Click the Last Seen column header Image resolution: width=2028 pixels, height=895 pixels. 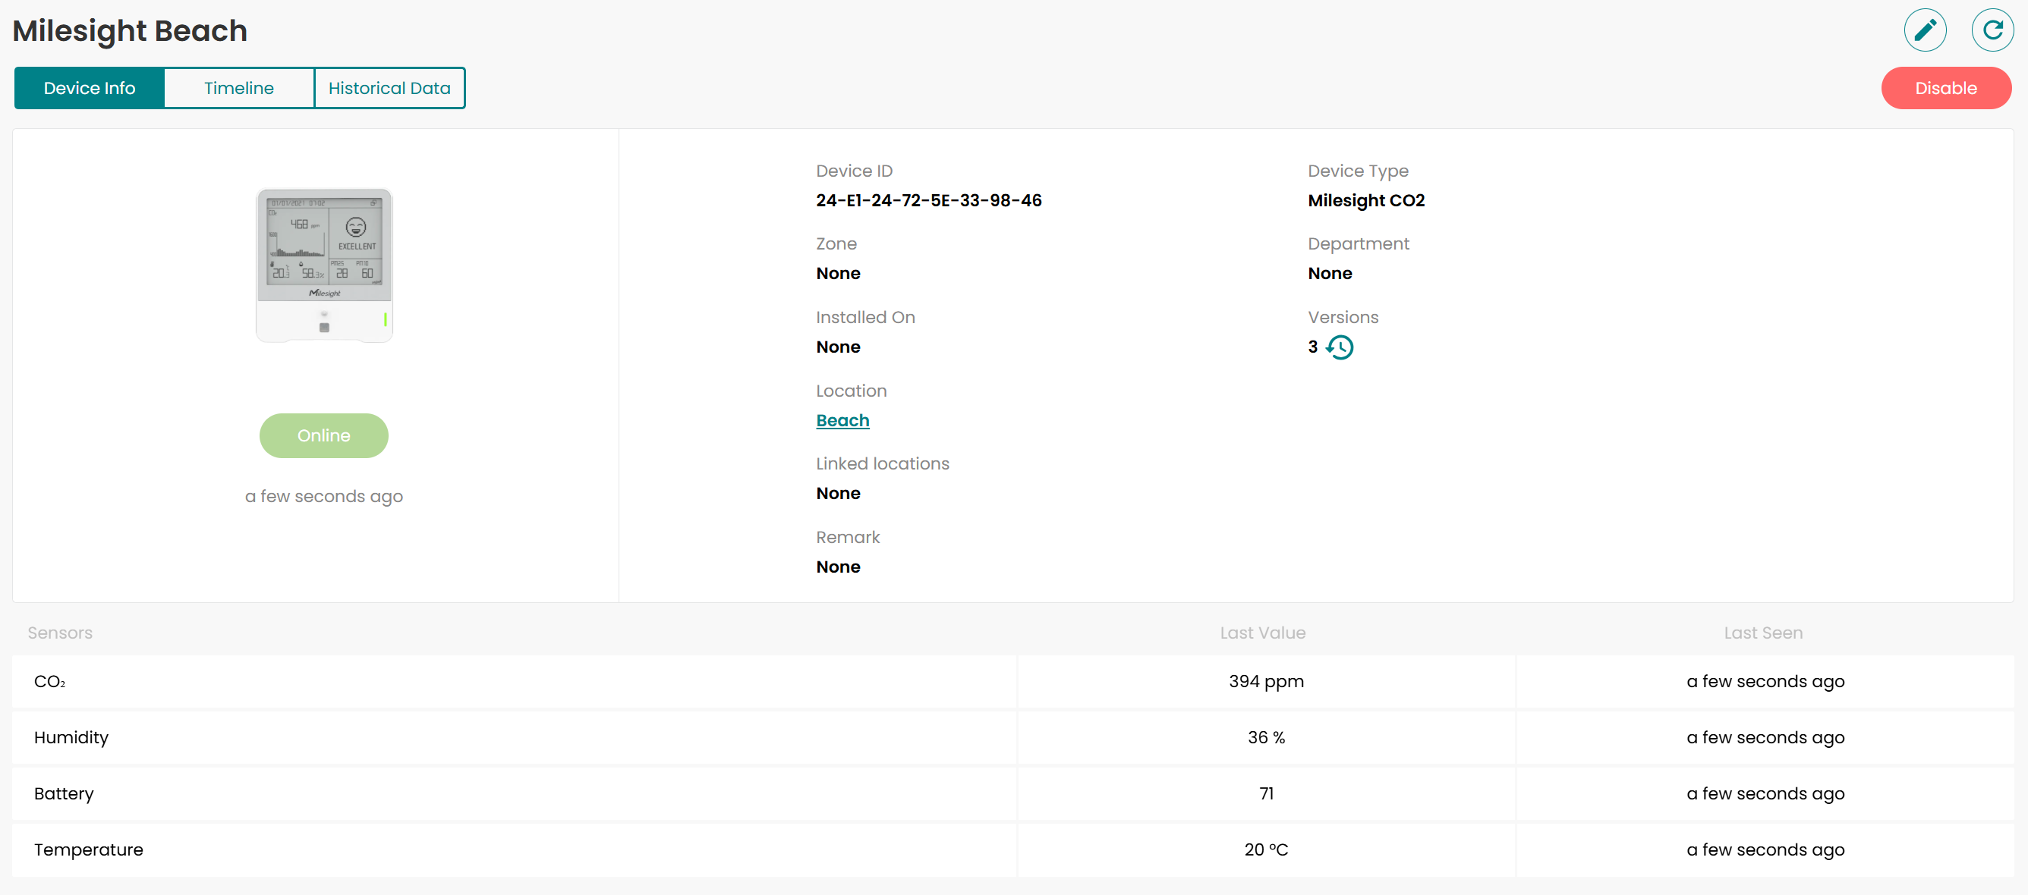[1762, 633]
